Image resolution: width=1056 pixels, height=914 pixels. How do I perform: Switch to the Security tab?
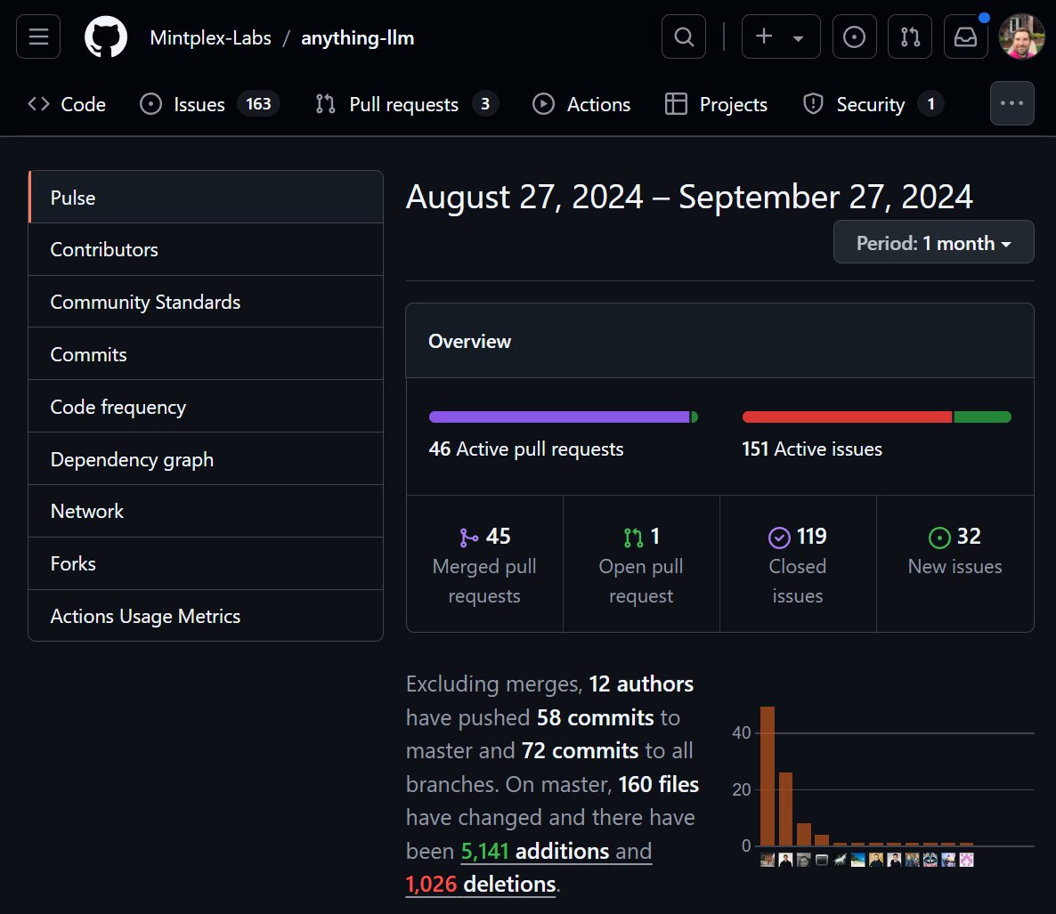click(x=873, y=104)
